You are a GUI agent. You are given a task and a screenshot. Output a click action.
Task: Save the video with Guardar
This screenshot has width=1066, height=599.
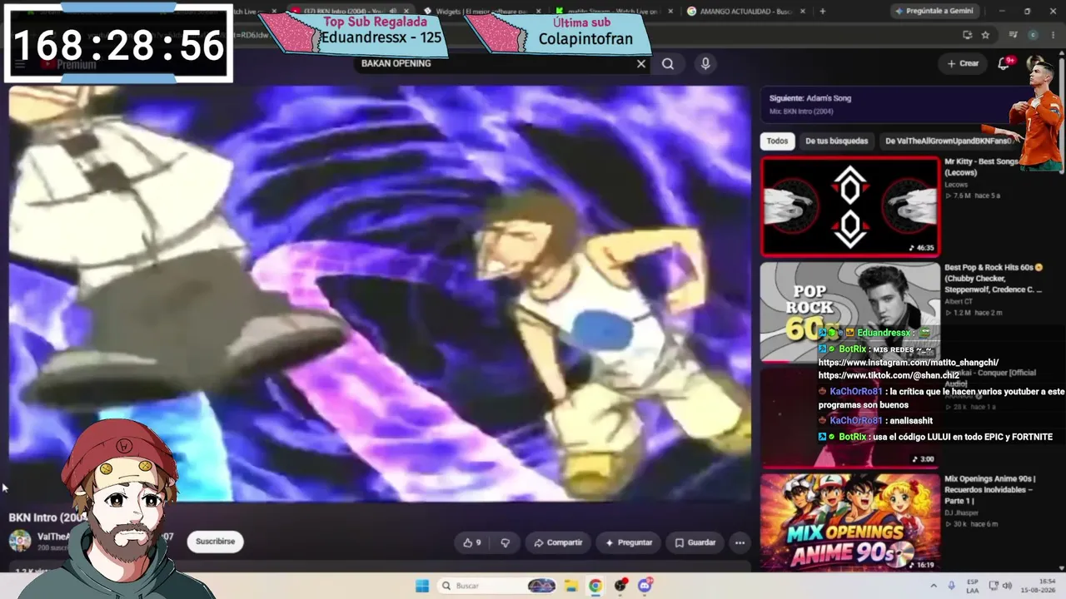pyautogui.click(x=695, y=542)
